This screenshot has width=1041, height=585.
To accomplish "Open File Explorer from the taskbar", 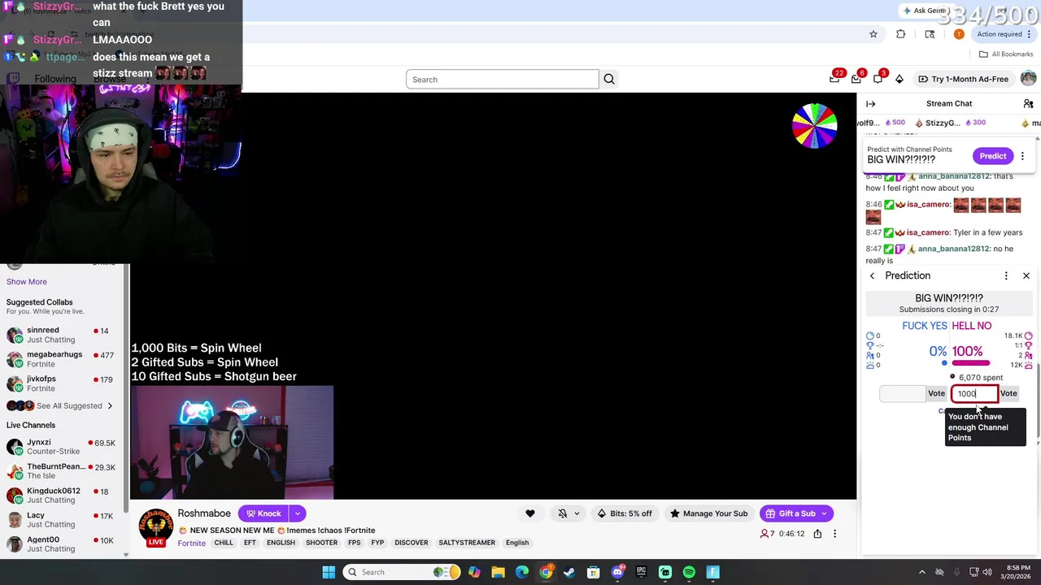I will 498,572.
